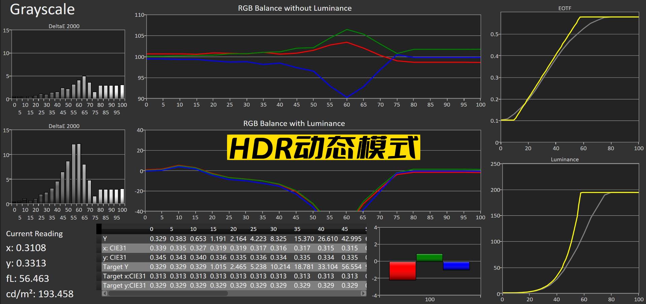Select the x: CIE31 row label
Image resolution: width=646 pixels, height=304 pixels.
click(115, 248)
